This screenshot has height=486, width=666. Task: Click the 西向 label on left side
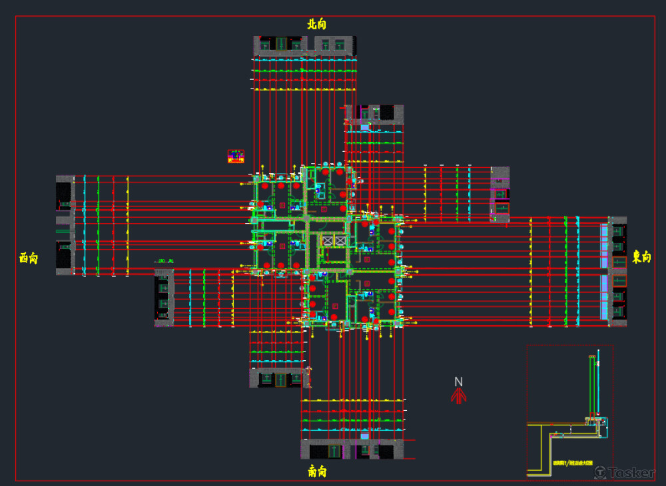29,258
